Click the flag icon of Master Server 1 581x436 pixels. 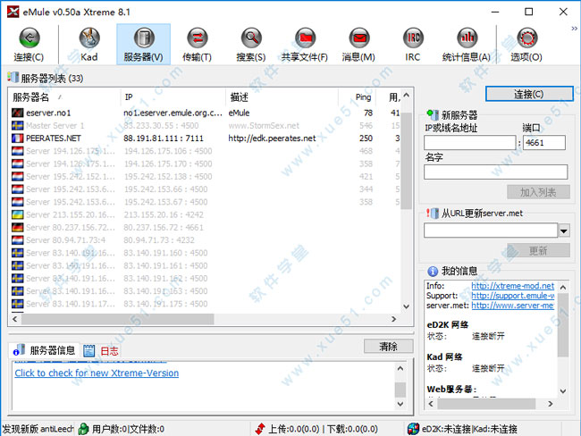17,126
